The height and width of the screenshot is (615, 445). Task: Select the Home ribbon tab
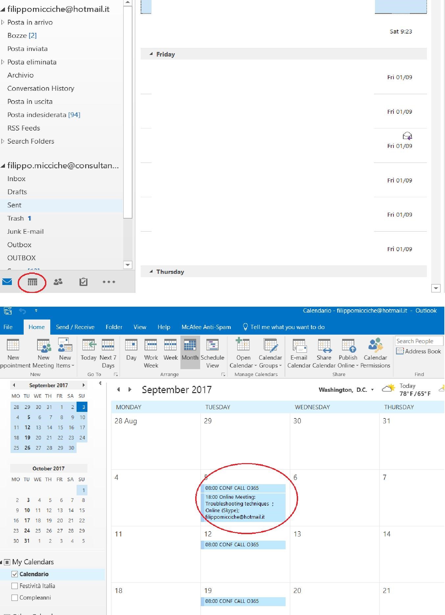[36, 327]
